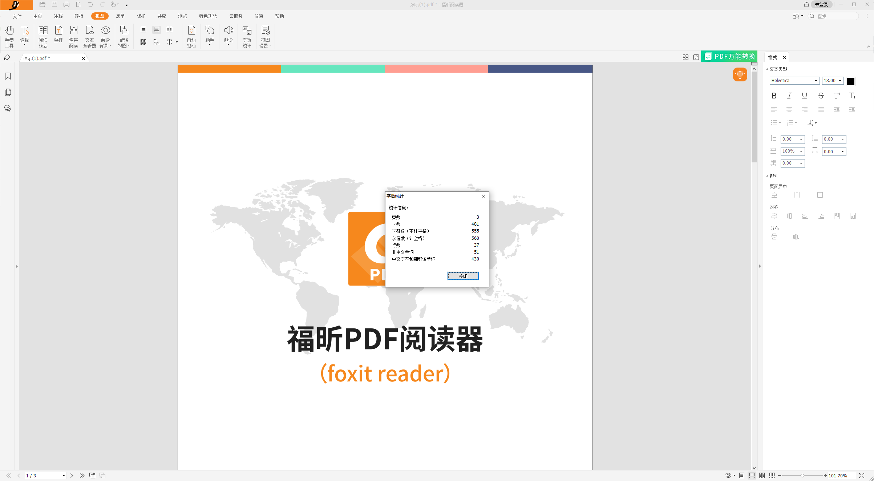
Task: Open the 文本查看器 text viewer
Action: coord(89,36)
